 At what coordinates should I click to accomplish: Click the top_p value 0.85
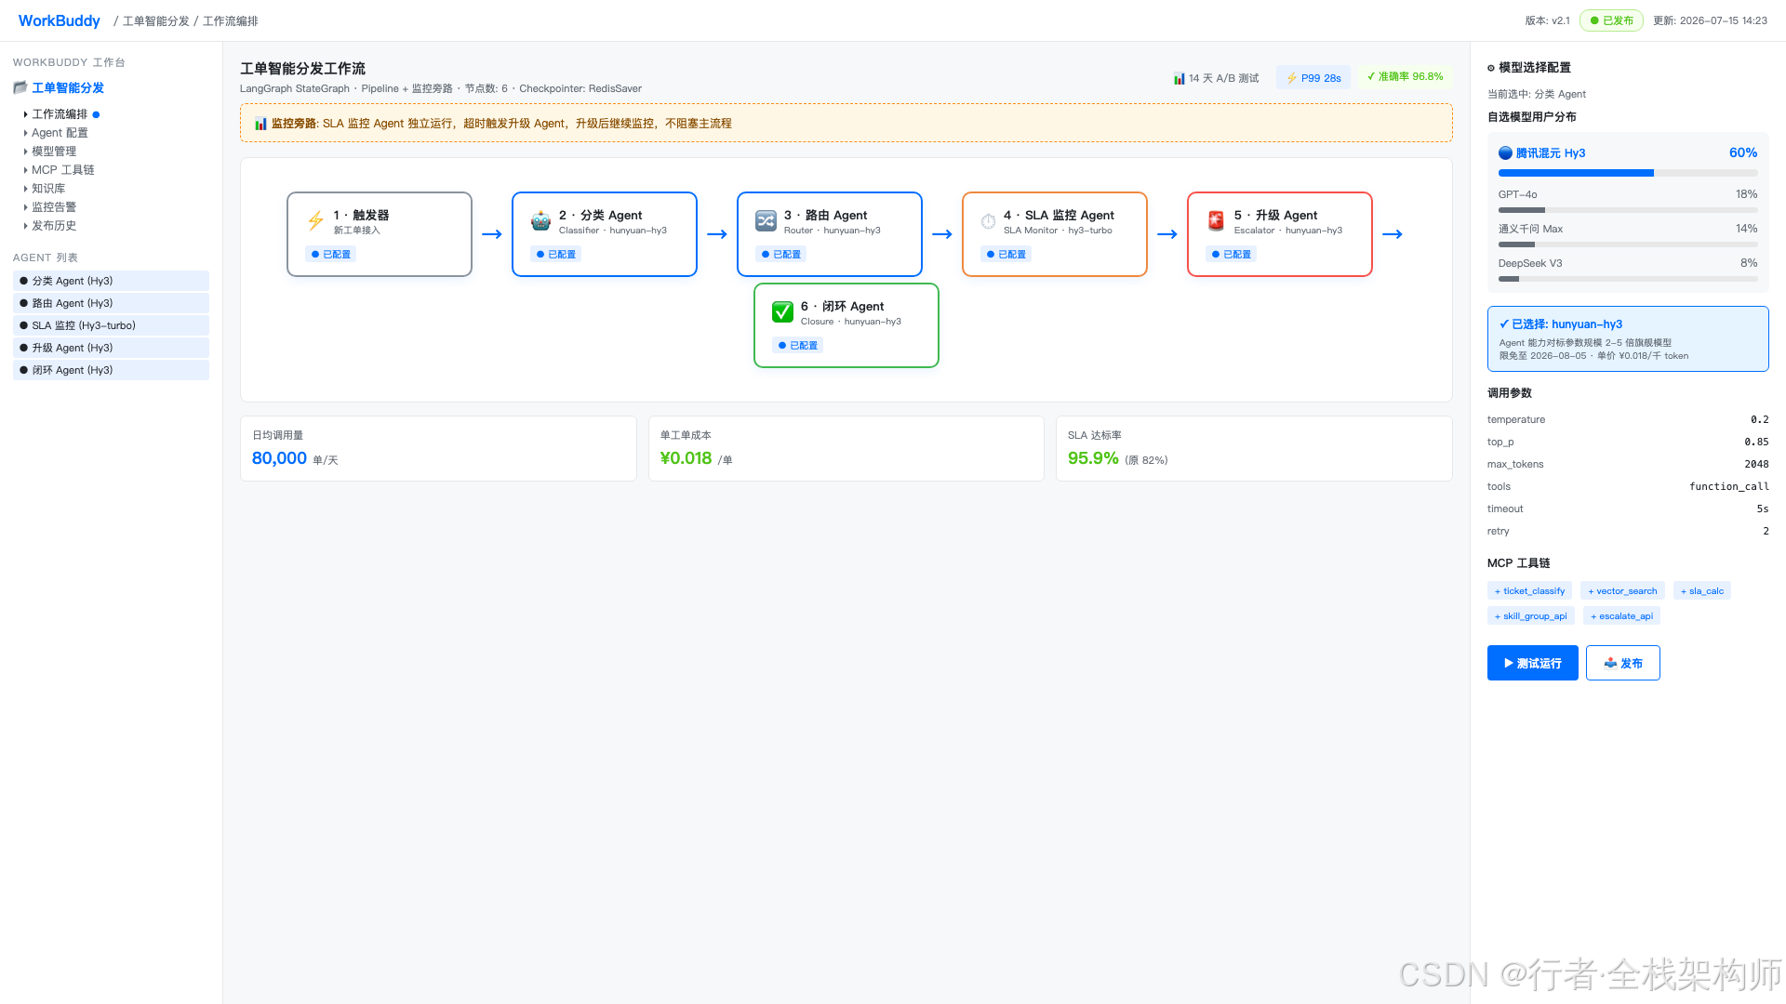(x=1756, y=443)
